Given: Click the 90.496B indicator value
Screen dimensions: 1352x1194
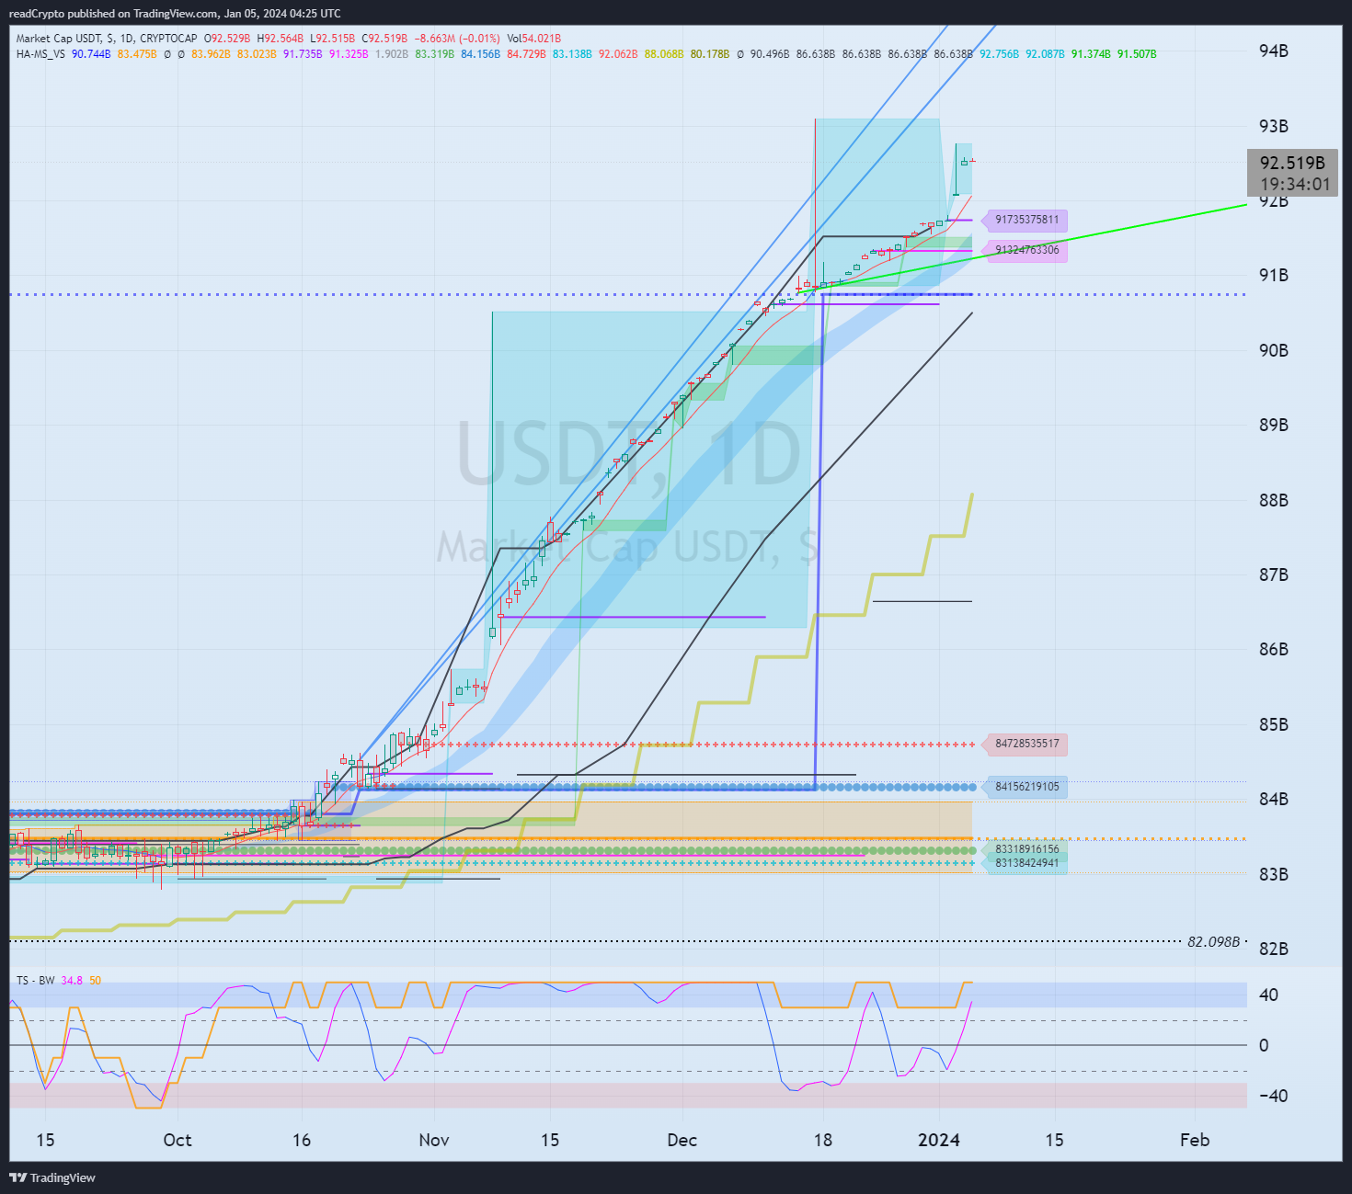Looking at the screenshot, I should [770, 54].
